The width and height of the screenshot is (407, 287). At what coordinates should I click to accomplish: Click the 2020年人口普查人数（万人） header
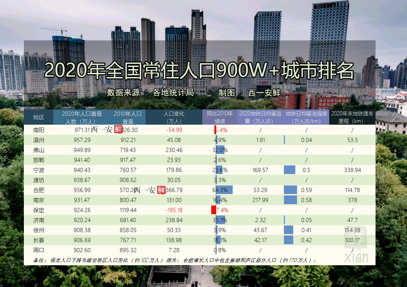pos(82,117)
